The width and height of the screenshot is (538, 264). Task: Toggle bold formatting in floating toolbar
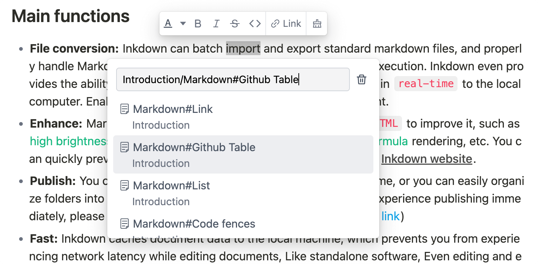click(198, 24)
